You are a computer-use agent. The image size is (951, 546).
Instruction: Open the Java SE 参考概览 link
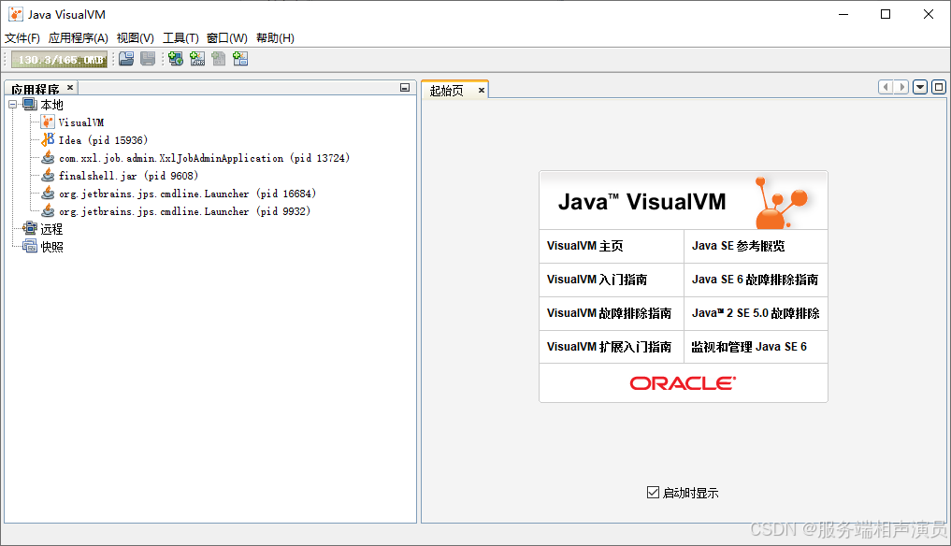pos(738,246)
